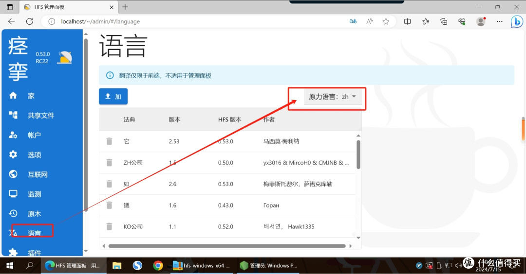Click the 版本 column header
The image size is (526, 274).
click(174, 120)
